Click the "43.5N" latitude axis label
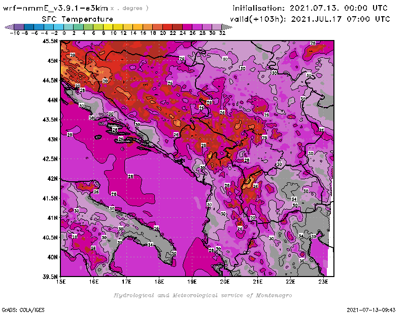 tap(50, 120)
